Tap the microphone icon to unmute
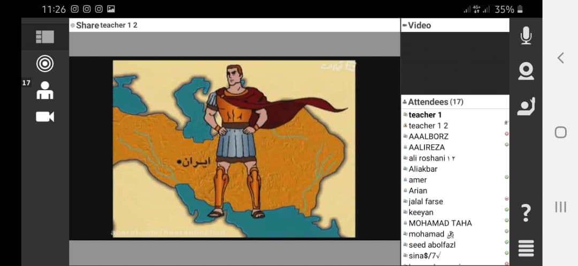578x266 pixels. coord(526,35)
